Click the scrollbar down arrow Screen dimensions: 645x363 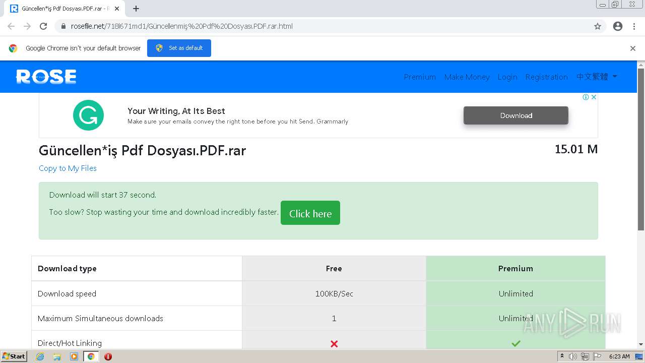click(x=641, y=344)
